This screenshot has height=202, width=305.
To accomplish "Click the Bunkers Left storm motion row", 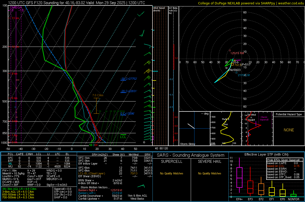I will pos(100,193).
